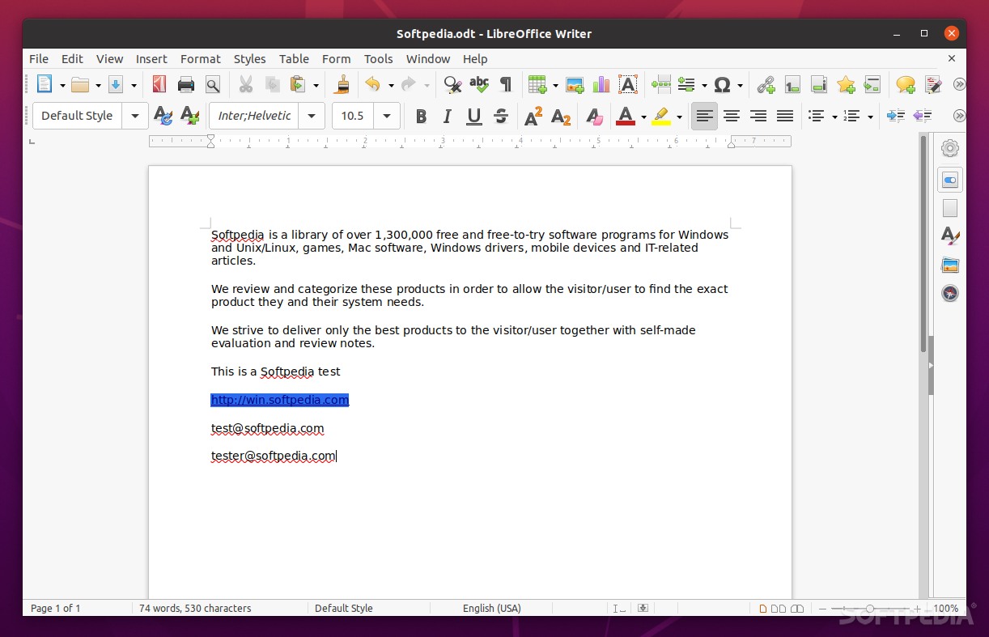Open the Insert menu
This screenshot has width=989, height=637.
(151, 58)
